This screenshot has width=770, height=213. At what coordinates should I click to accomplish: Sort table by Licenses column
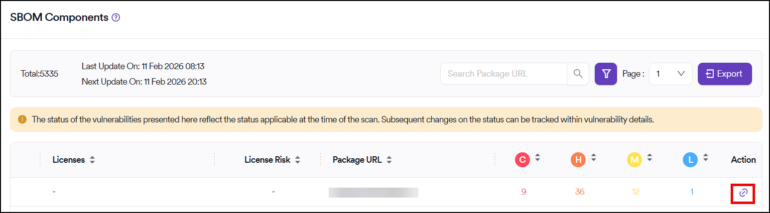[x=92, y=160]
